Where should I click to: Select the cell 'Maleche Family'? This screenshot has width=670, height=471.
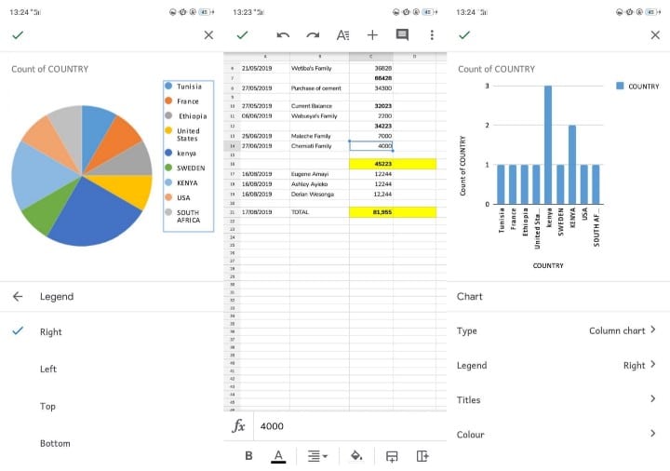(319, 136)
